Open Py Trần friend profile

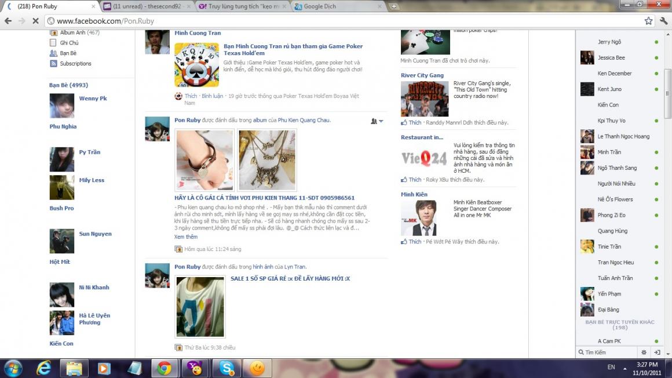[x=90, y=152]
